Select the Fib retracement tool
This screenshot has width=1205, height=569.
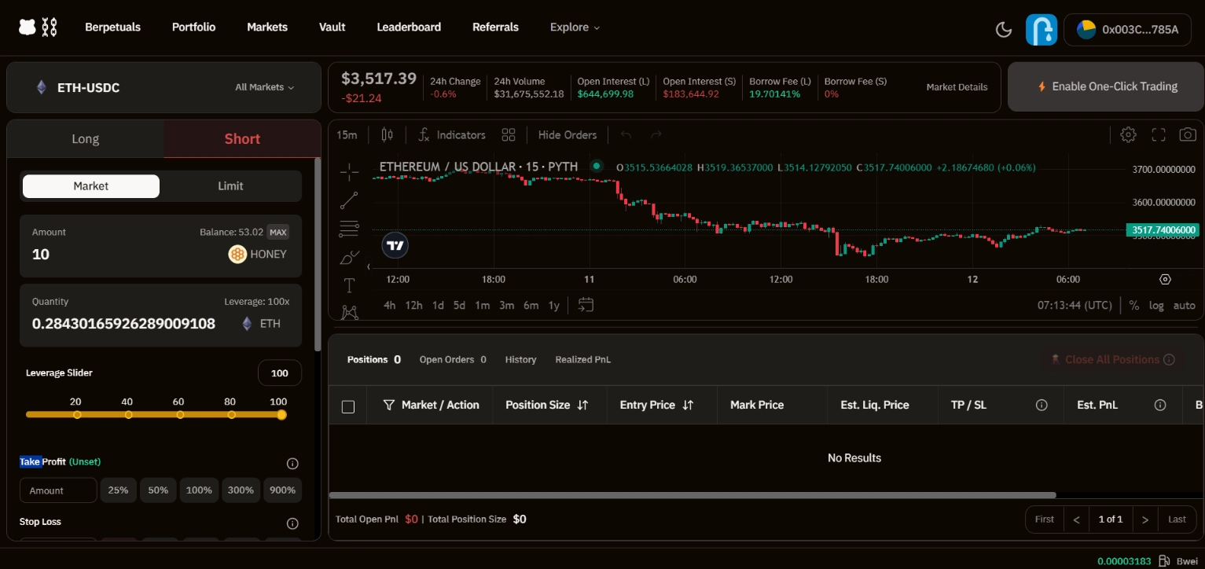[x=350, y=229]
